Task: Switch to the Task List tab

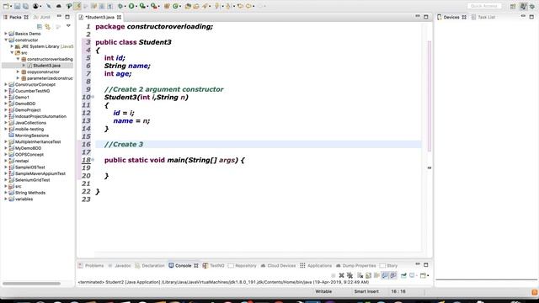Action: 483,17
